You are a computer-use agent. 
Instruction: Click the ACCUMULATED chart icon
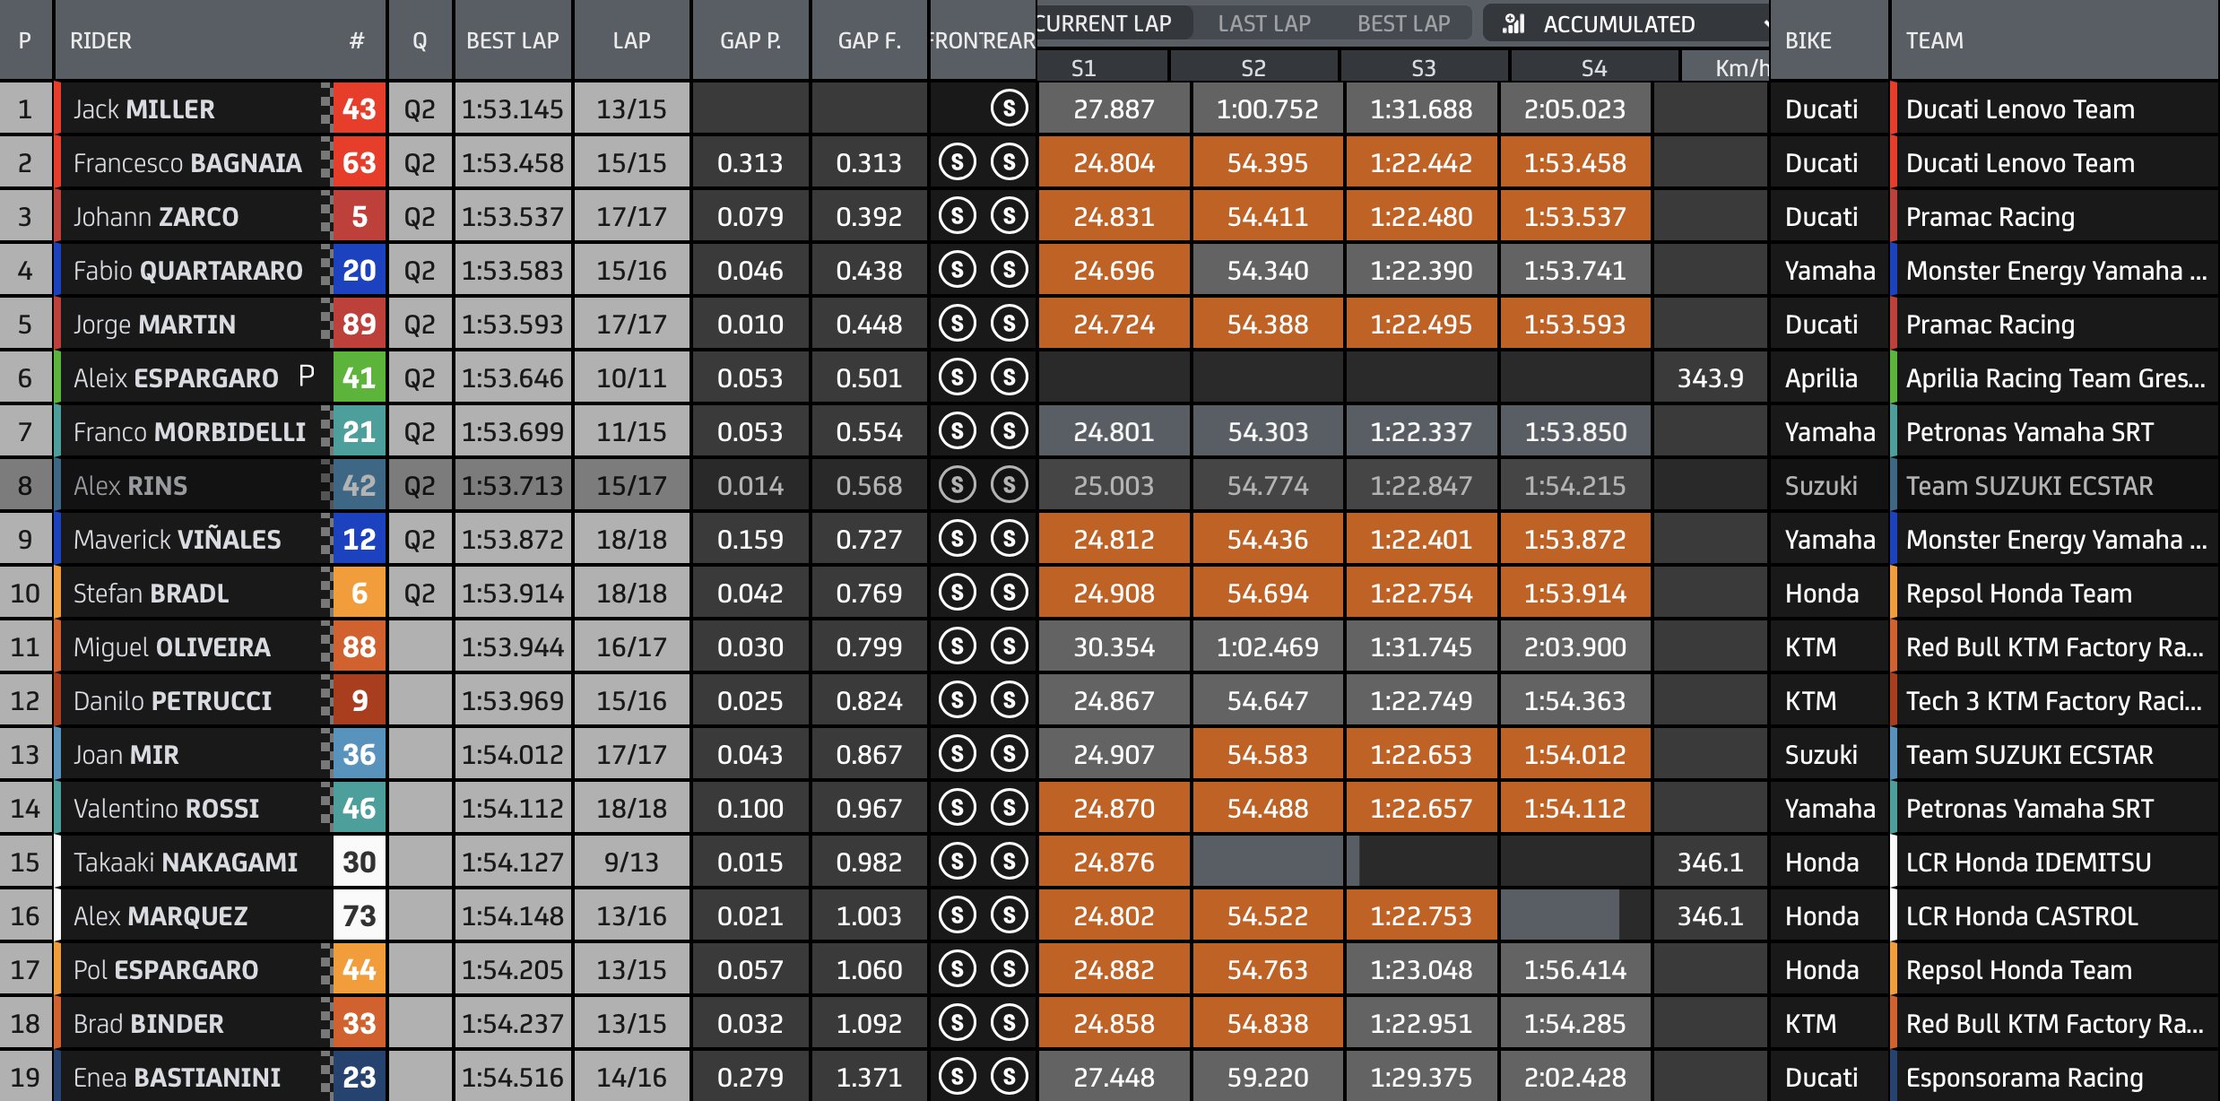[1513, 23]
